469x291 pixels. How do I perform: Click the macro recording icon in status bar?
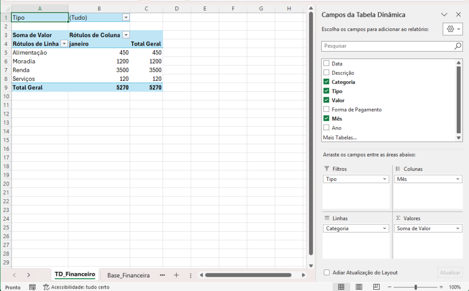[33, 287]
